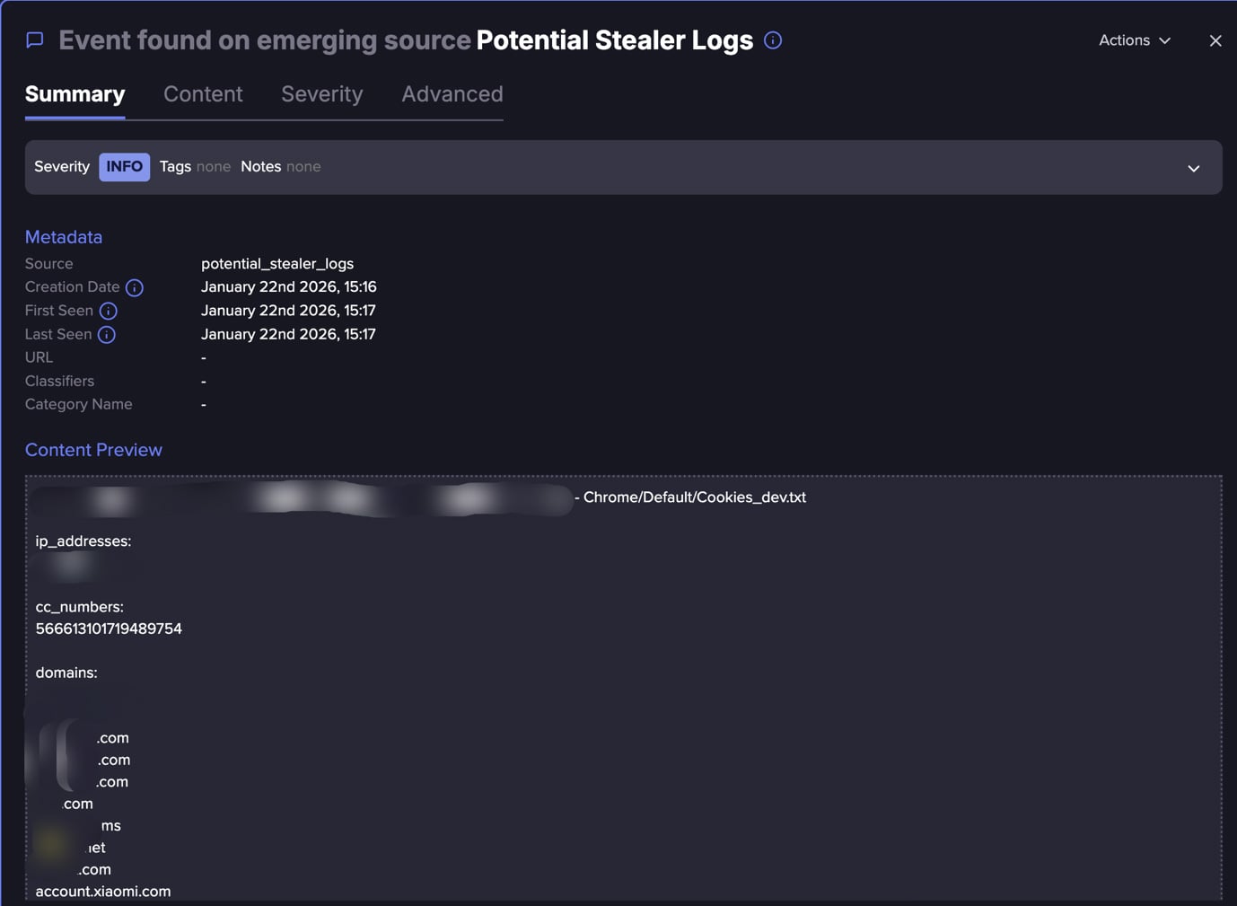Select the credit card number 5666131017194489754
Viewport: 1237px width, 906px height.
pos(110,629)
